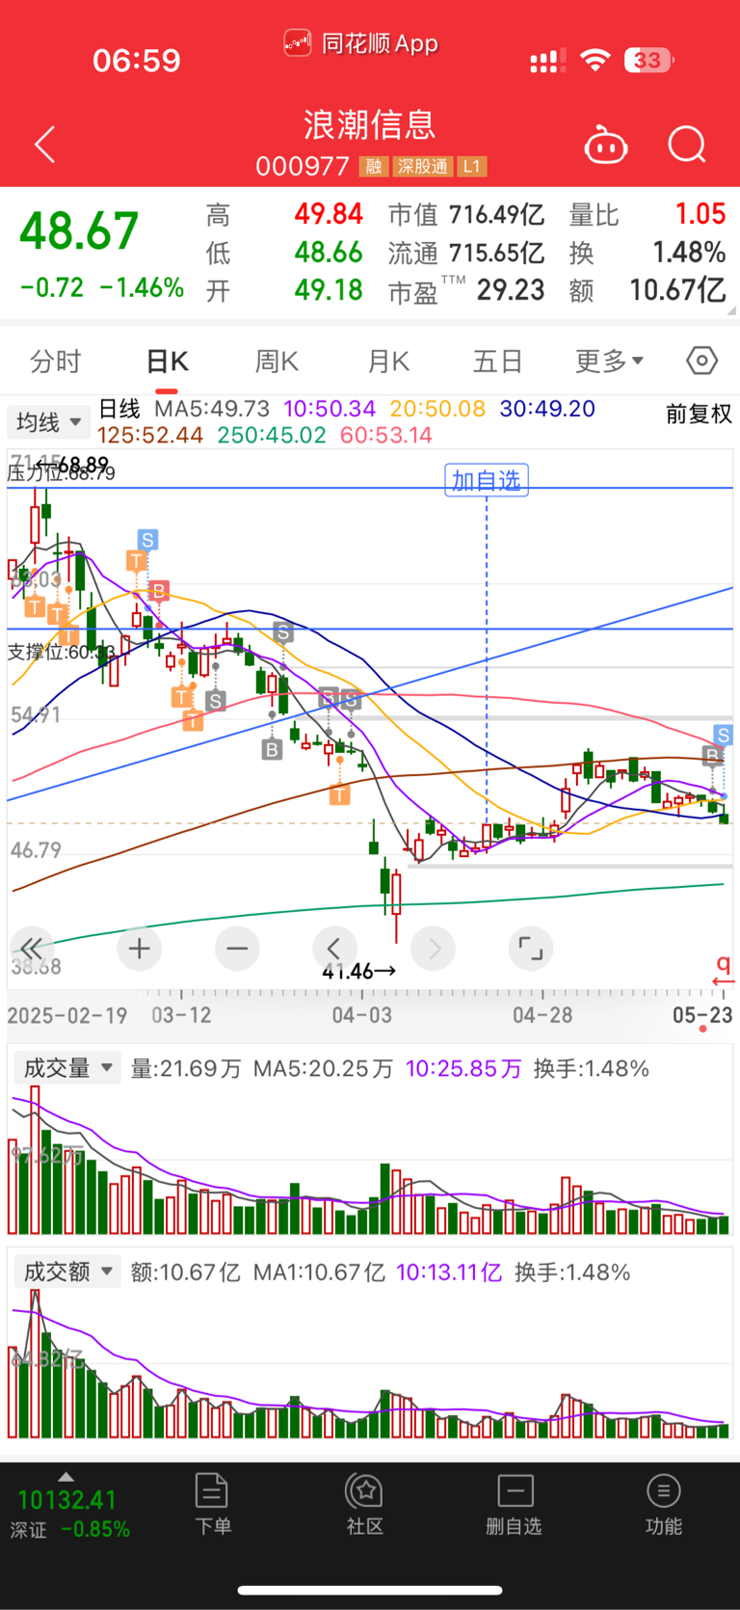Open the 社区 community icon
740x1610 pixels.
click(x=365, y=1504)
